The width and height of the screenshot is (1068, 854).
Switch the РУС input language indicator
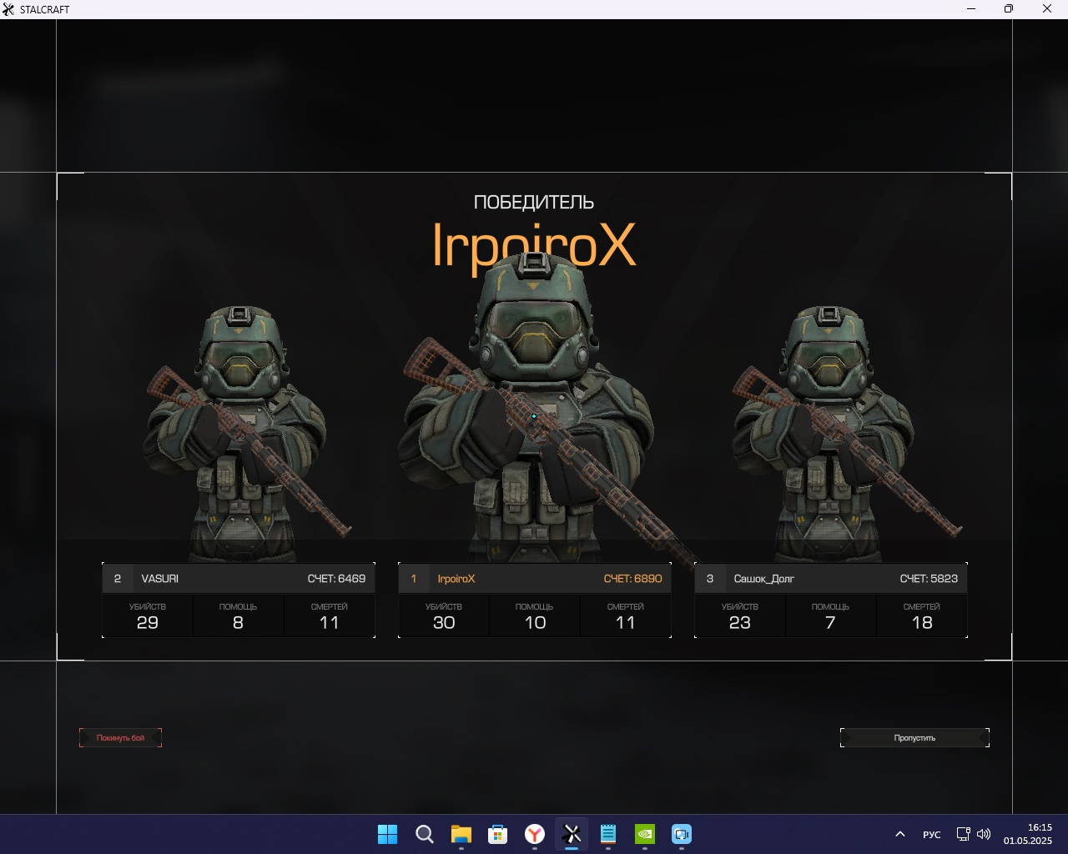point(932,834)
